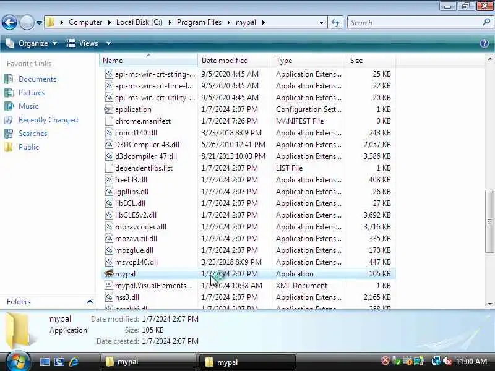Select the mozglue.dll file icon
The width and height of the screenshot is (495, 371).
pos(109,250)
